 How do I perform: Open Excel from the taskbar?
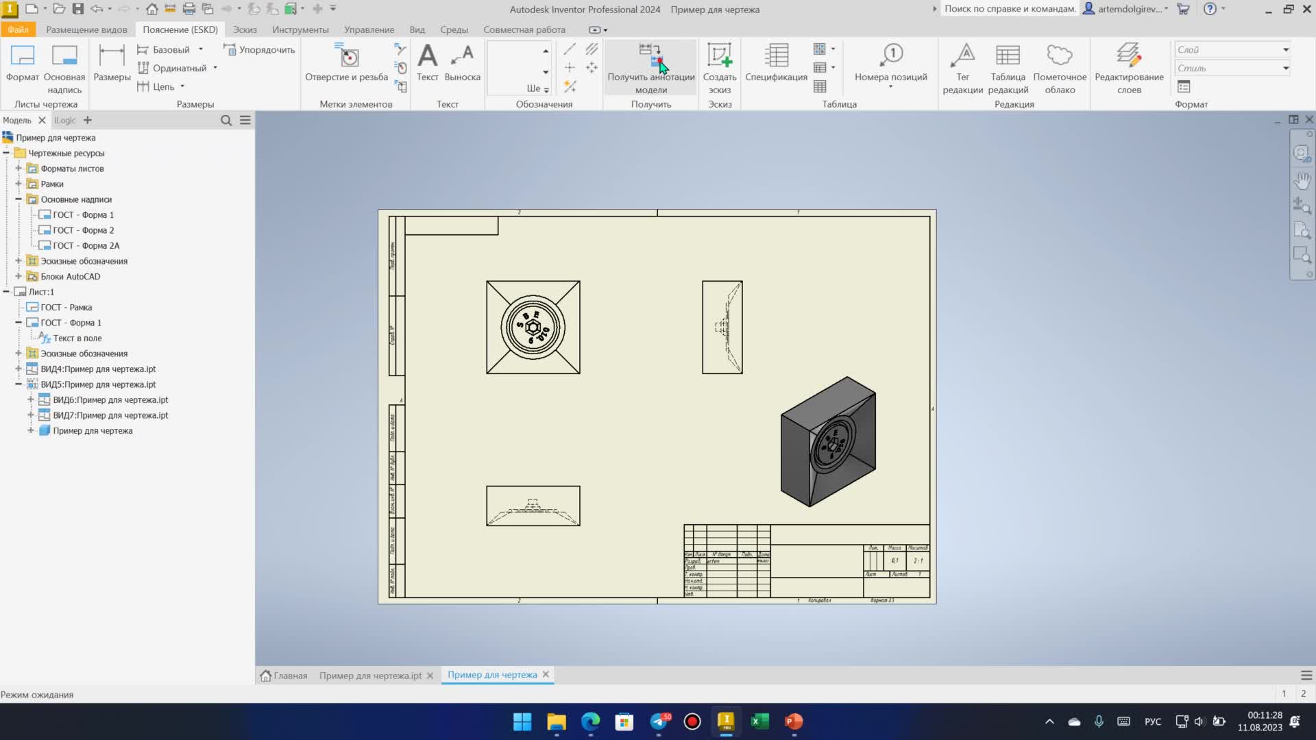coord(760,721)
